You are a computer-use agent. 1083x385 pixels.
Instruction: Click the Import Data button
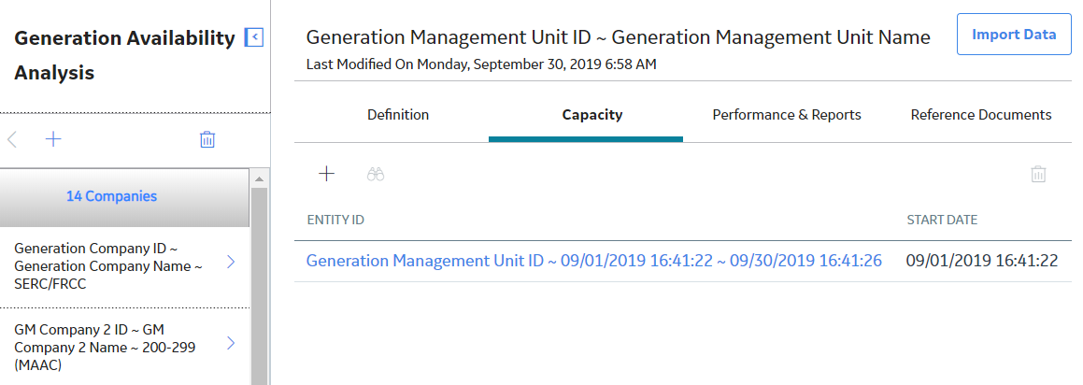coord(1014,34)
